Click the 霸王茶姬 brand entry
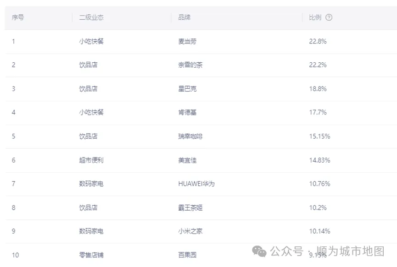Screen dimensions: 397x267 click(190, 207)
